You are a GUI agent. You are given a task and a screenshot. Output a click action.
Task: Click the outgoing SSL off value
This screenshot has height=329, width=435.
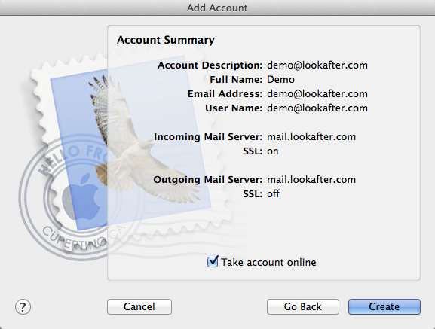pyautogui.click(x=273, y=193)
